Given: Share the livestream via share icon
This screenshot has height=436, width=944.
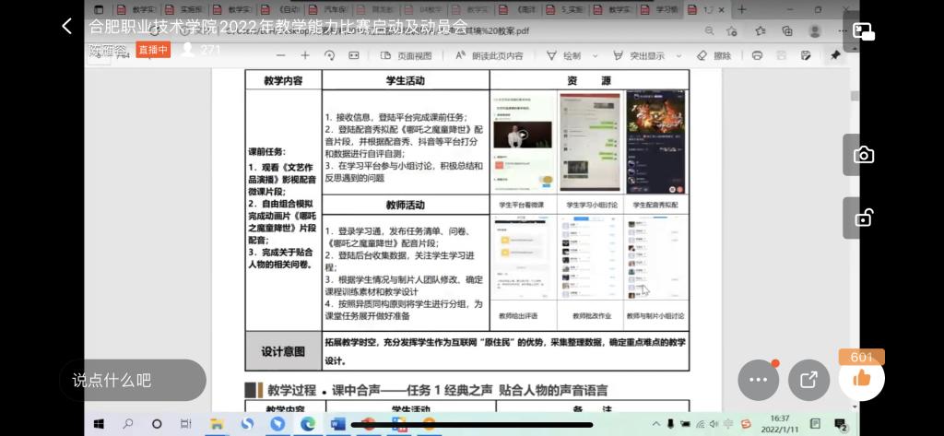Looking at the screenshot, I should 808,379.
